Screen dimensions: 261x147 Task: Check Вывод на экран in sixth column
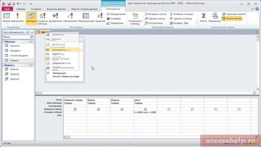pos(192,109)
